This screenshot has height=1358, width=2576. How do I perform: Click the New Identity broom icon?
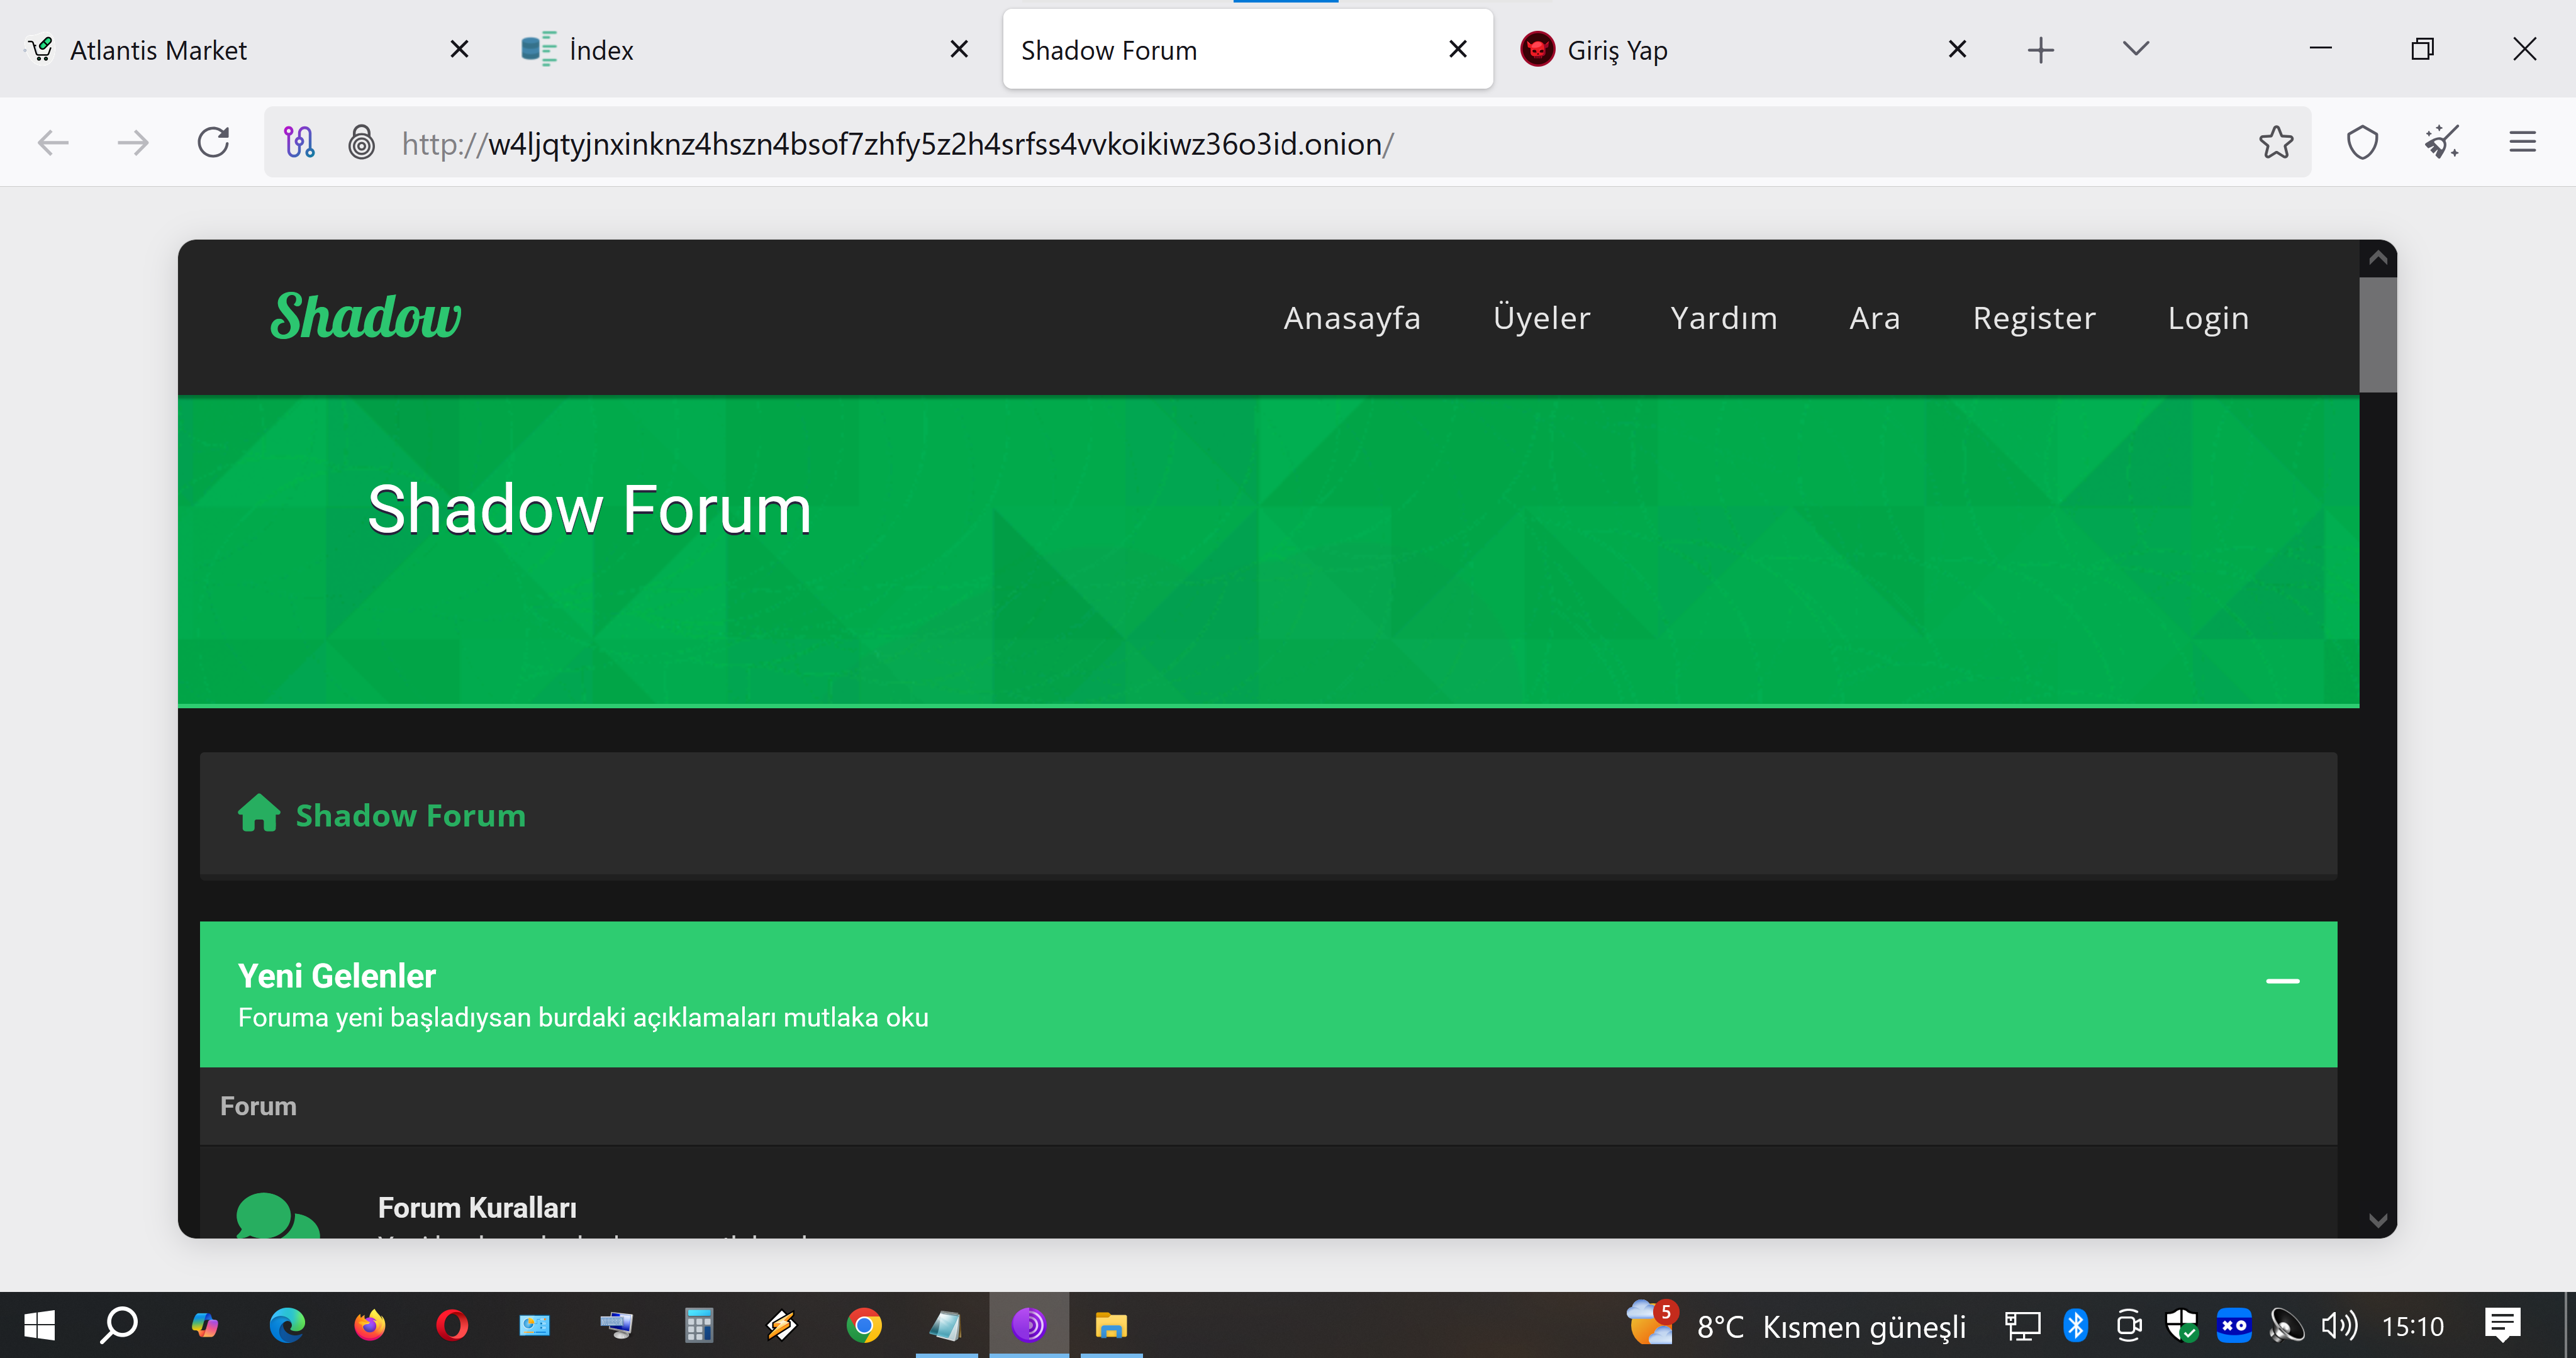click(x=2441, y=143)
